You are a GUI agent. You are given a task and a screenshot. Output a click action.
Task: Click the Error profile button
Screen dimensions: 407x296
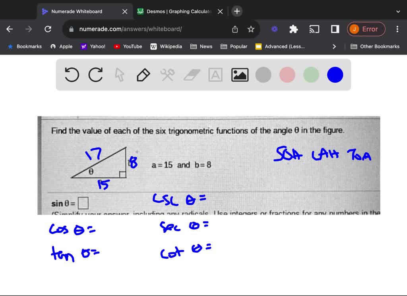(366, 29)
